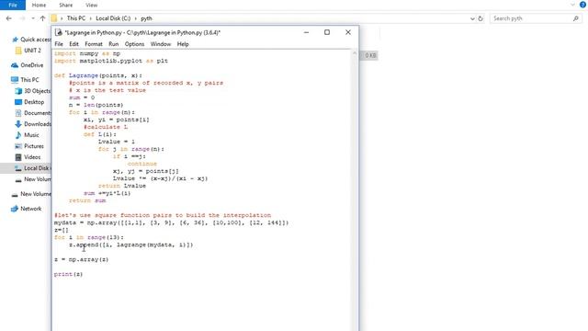The height and width of the screenshot is (331, 588).
Task: Minimize the IDLE editor window
Action: pyautogui.click(x=306, y=32)
